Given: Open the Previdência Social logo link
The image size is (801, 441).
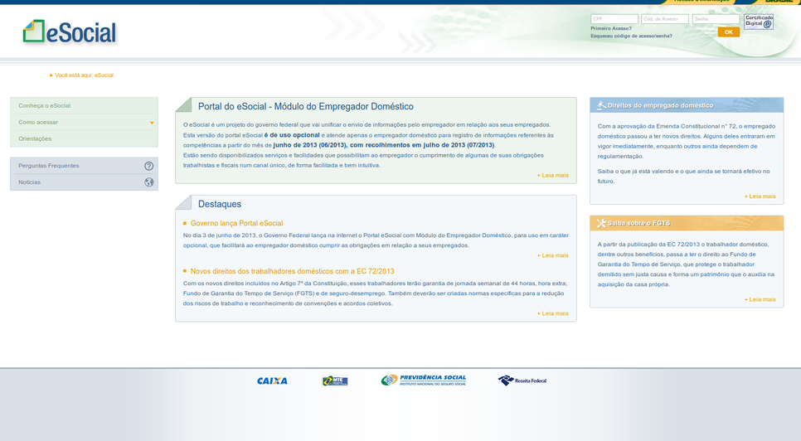Looking at the screenshot, I should pos(424,380).
